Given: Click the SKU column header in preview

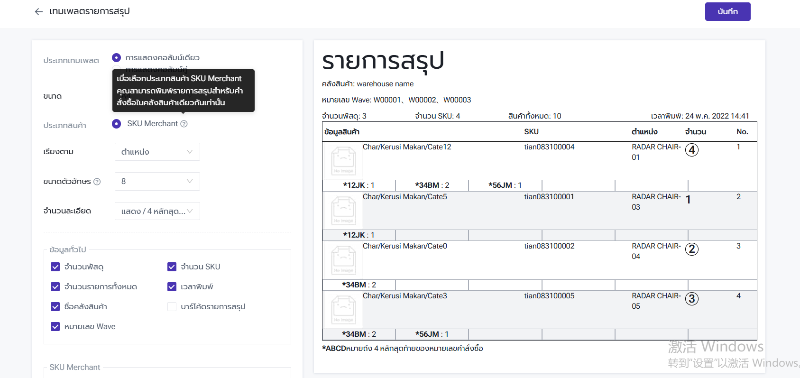Looking at the screenshot, I should 531,132.
